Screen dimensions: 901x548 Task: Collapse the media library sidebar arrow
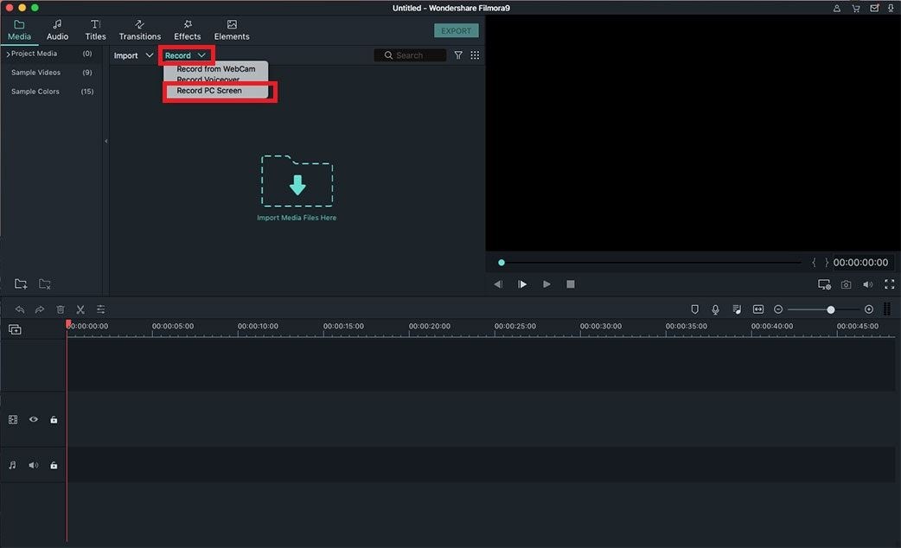coord(105,141)
